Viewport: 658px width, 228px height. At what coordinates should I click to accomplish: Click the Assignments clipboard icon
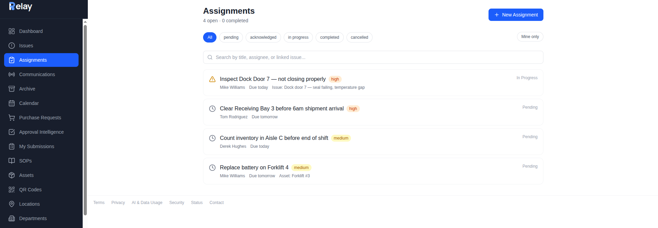tap(12, 60)
